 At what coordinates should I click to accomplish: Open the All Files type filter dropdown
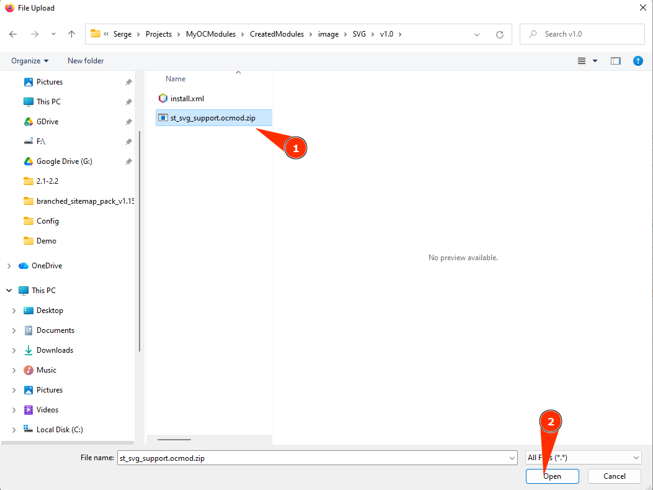point(583,458)
